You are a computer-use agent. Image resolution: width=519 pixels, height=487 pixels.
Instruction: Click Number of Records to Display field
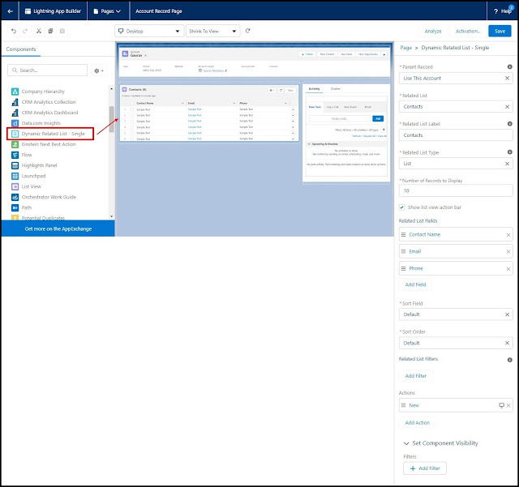point(456,191)
